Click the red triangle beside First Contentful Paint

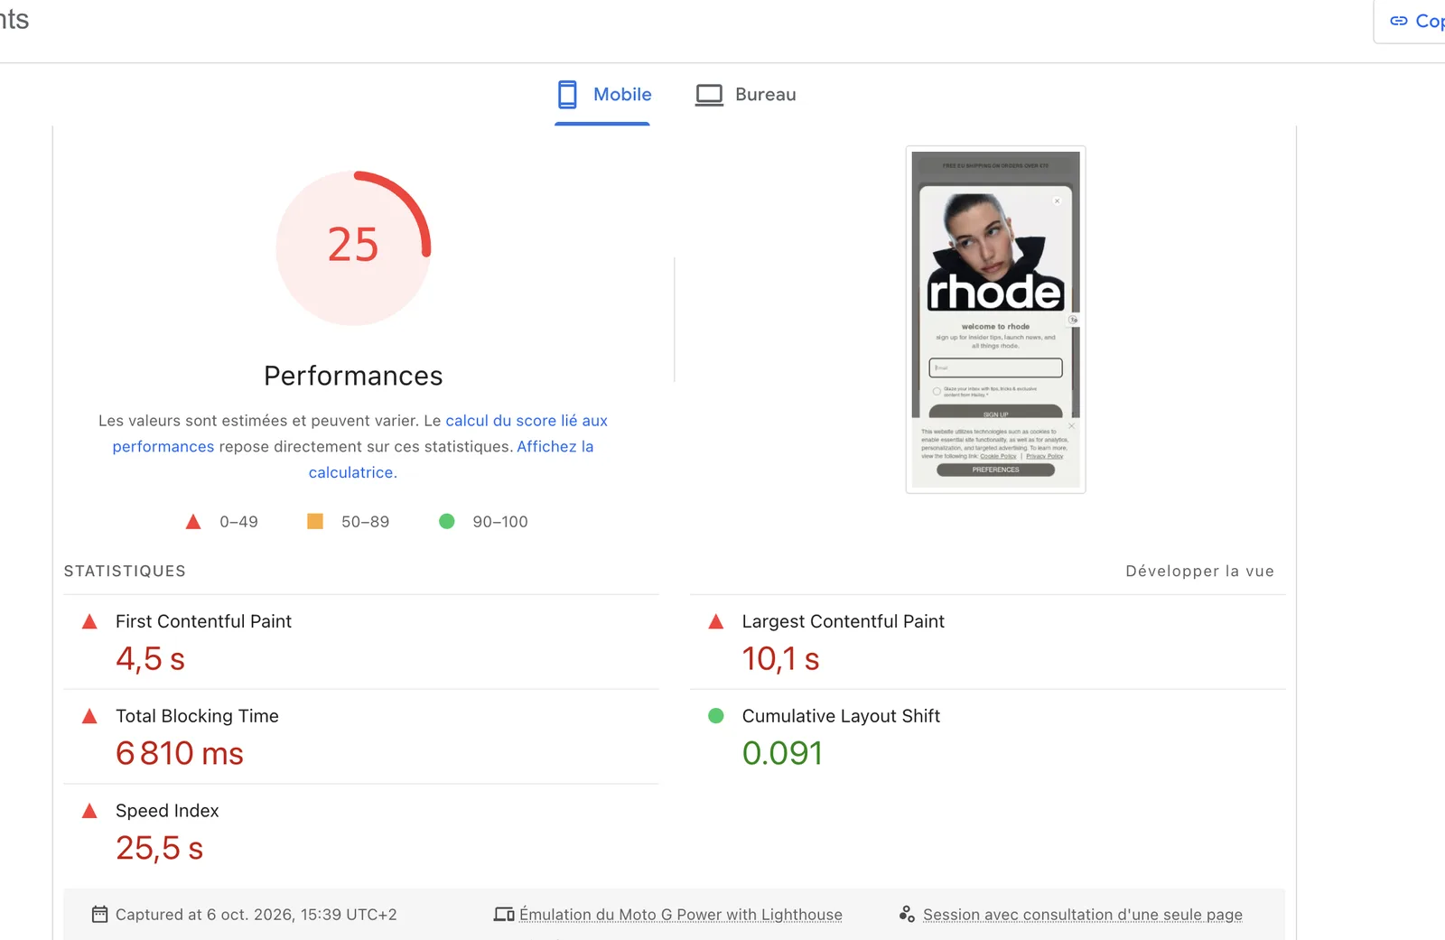tap(89, 621)
